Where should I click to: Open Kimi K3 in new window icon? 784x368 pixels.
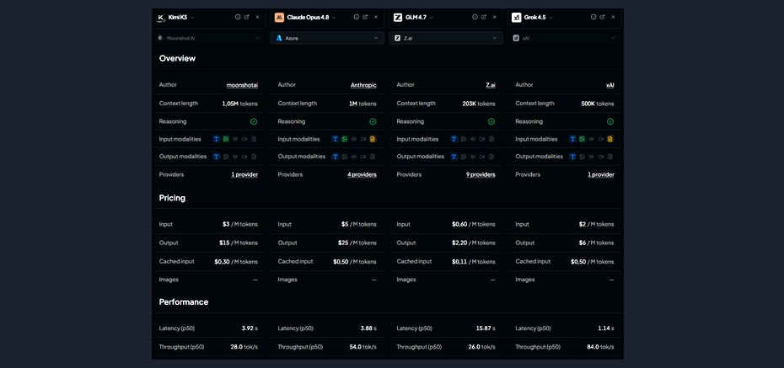[x=246, y=17]
